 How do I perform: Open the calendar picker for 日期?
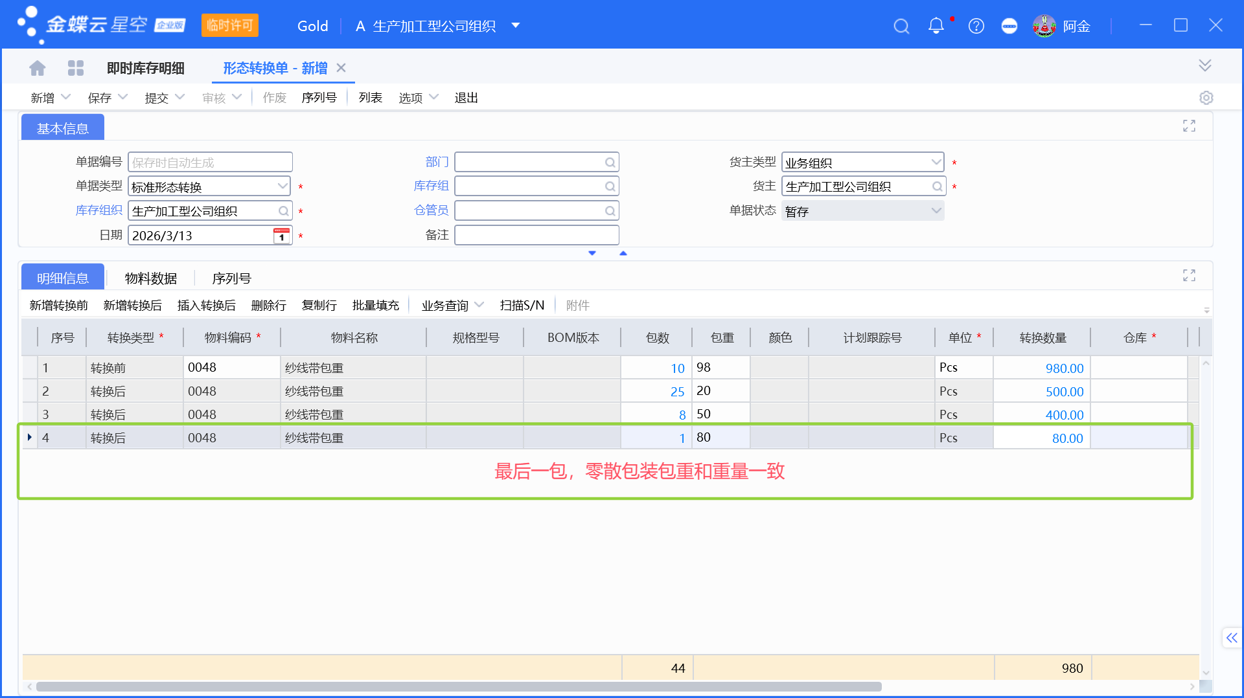281,235
